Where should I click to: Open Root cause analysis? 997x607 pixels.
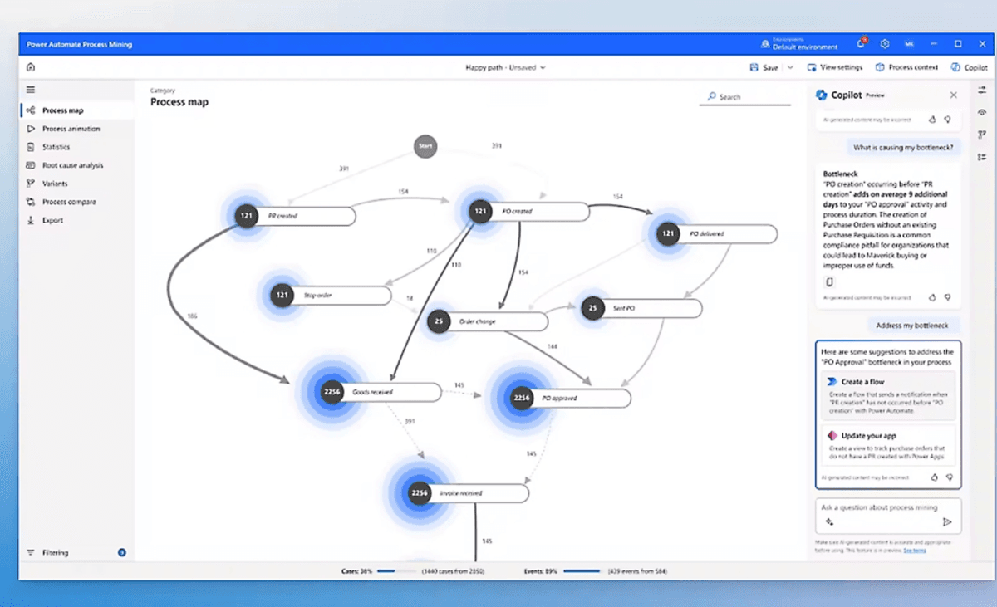(x=72, y=164)
